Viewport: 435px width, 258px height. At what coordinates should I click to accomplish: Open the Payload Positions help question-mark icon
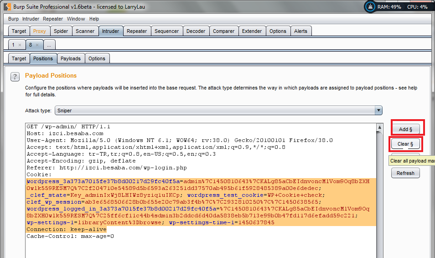tap(15, 77)
